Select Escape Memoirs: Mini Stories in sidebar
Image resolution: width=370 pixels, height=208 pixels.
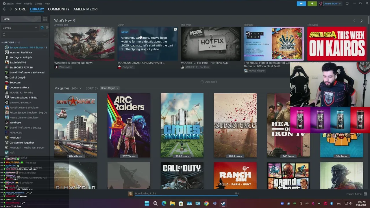click(26, 47)
